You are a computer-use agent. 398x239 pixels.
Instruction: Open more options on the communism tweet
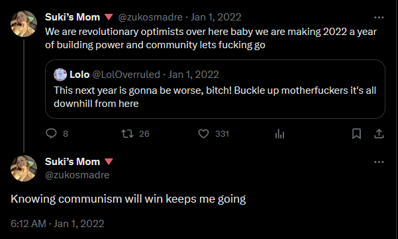(x=379, y=162)
